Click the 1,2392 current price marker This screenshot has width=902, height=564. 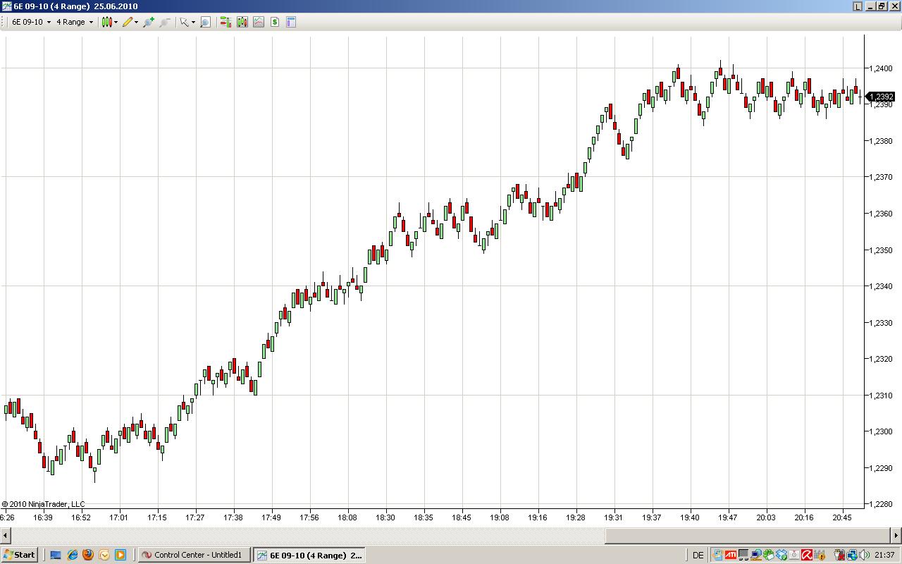coord(881,97)
